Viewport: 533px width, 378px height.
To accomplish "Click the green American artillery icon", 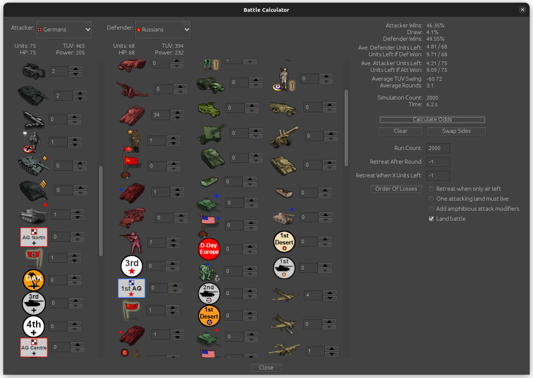I will point(211,134).
